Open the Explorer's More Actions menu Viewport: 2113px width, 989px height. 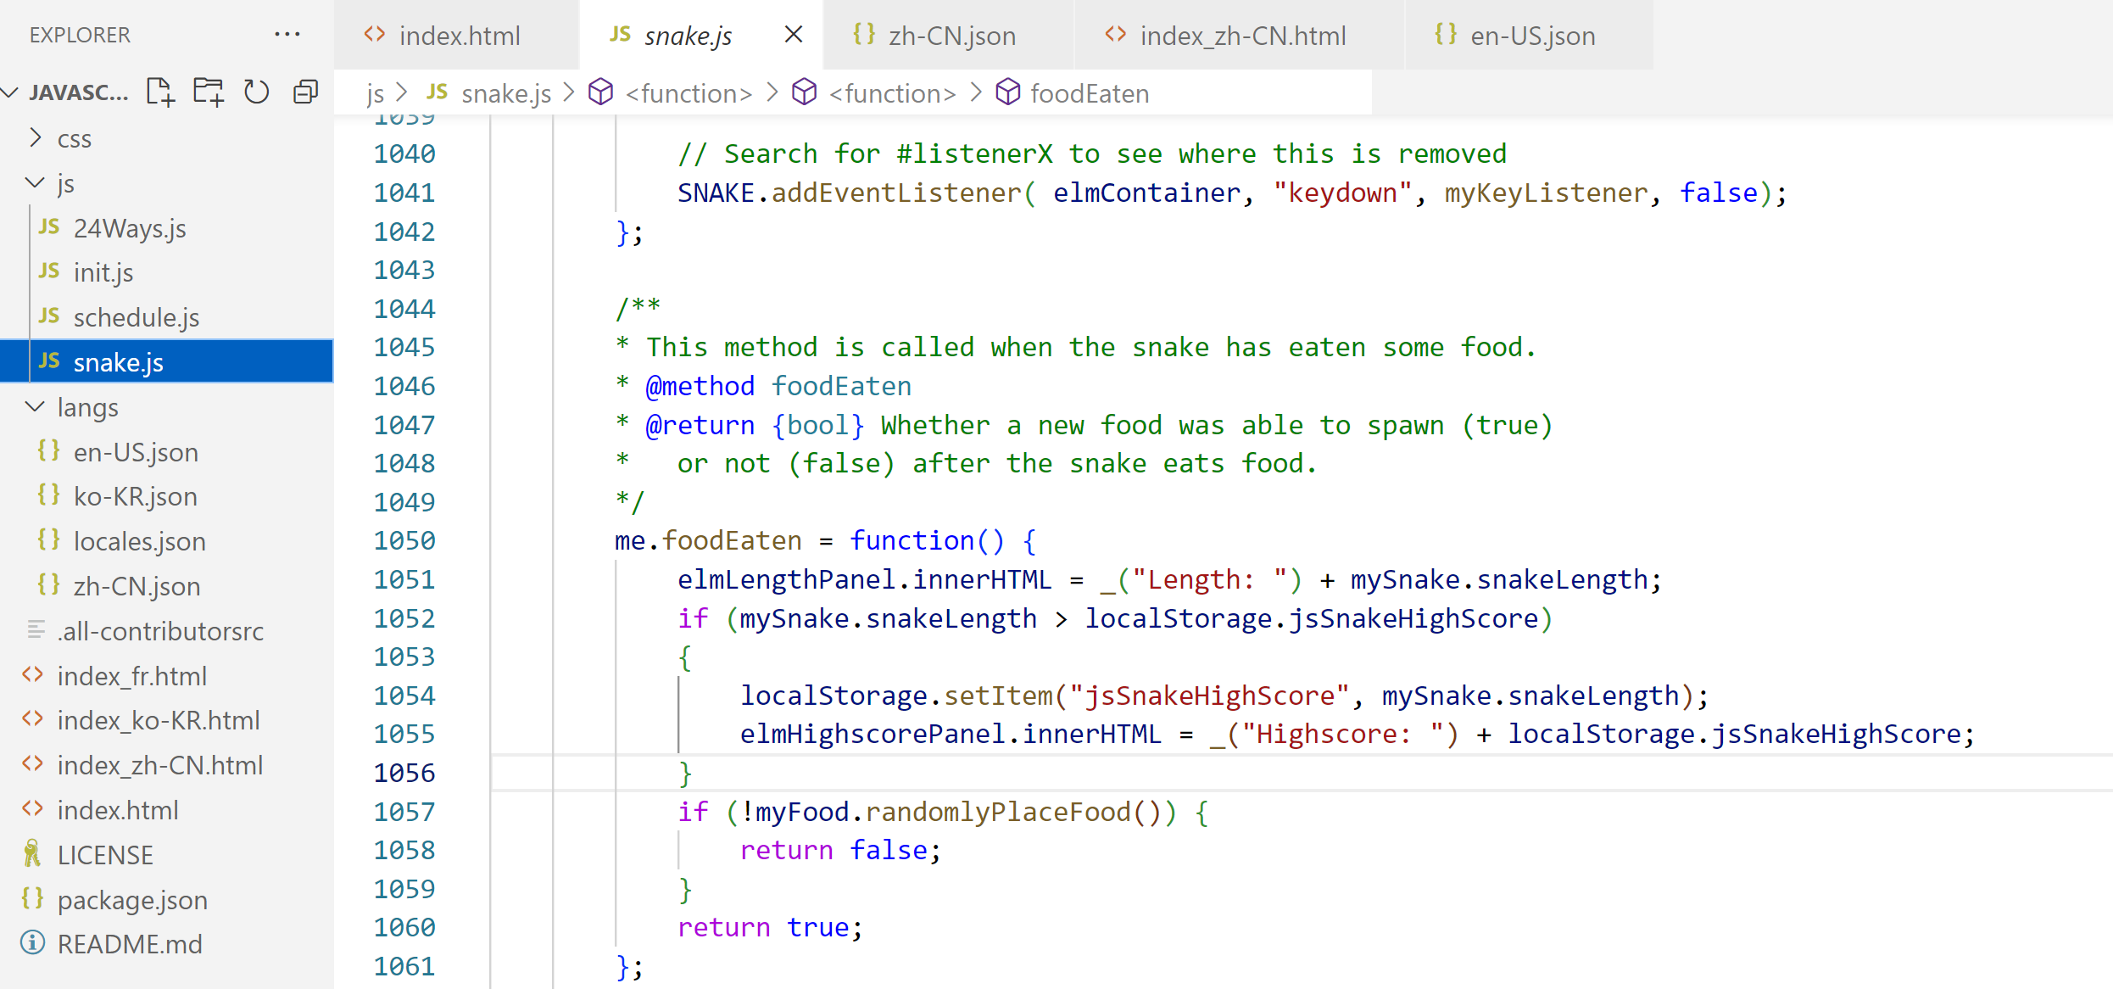(x=287, y=34)
